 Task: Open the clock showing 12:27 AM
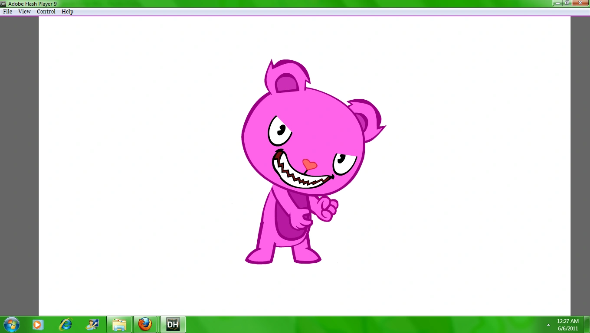click(x=568, y=325)
